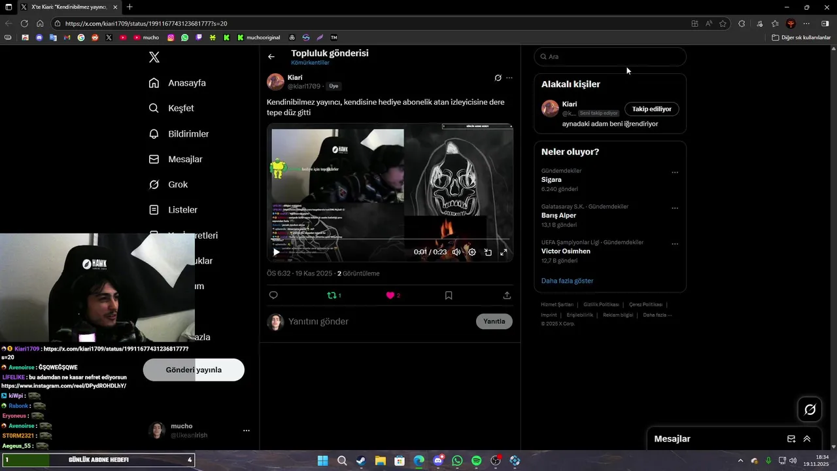Screen dimensions: 837x471
Task: Open Discord bookmark in favorites bar
Action: [x=39, y=37]
